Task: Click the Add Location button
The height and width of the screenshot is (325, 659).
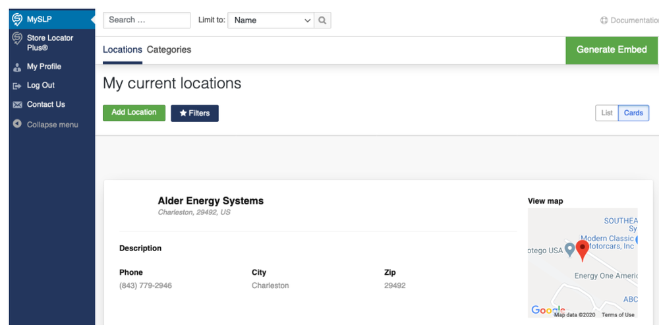Action: [134, 113]
